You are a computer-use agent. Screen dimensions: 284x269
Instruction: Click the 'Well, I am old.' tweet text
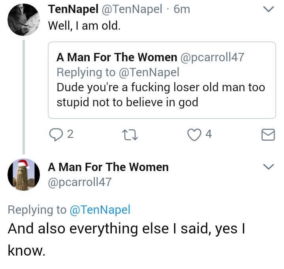click(x=85, y=26)
